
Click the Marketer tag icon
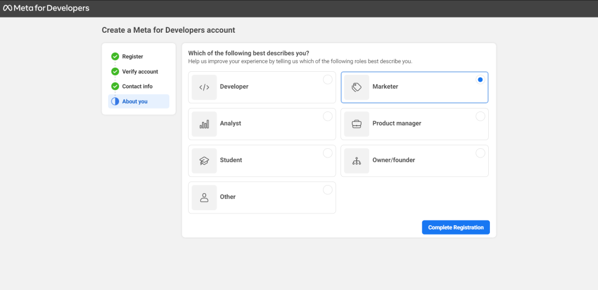(x=356, y=87)
